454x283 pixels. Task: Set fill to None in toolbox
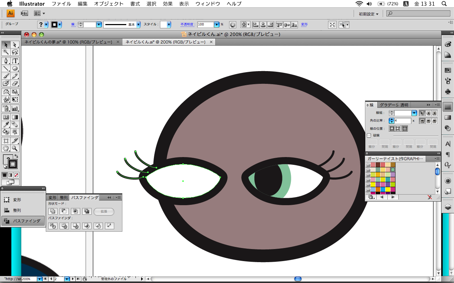pos(16,175)
